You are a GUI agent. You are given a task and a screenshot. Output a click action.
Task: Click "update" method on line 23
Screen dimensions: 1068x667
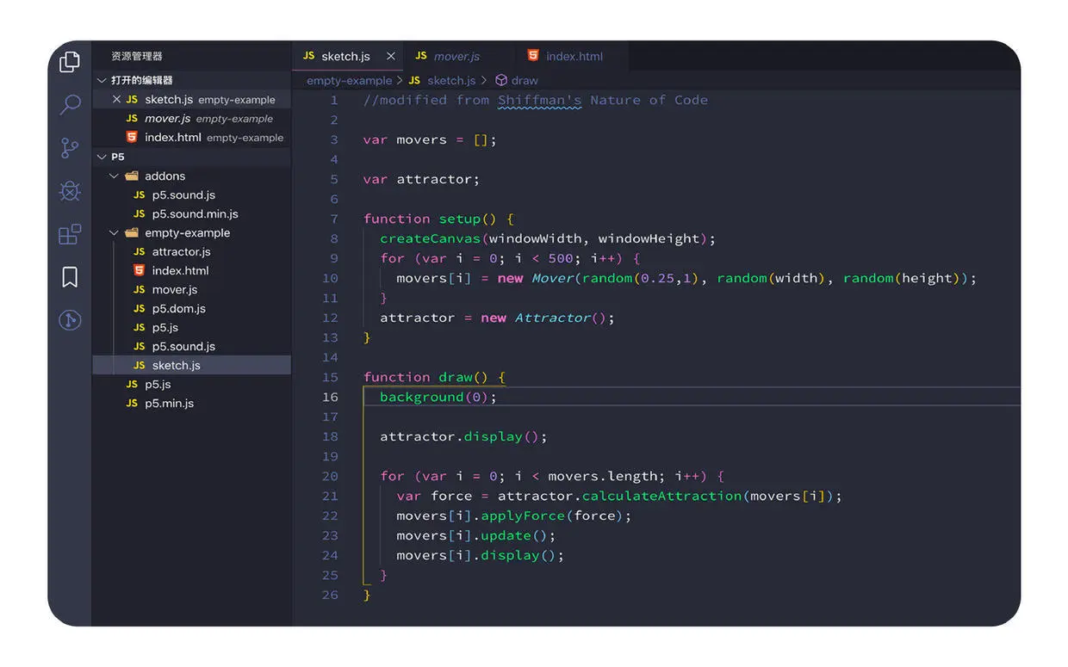(506, 535)
